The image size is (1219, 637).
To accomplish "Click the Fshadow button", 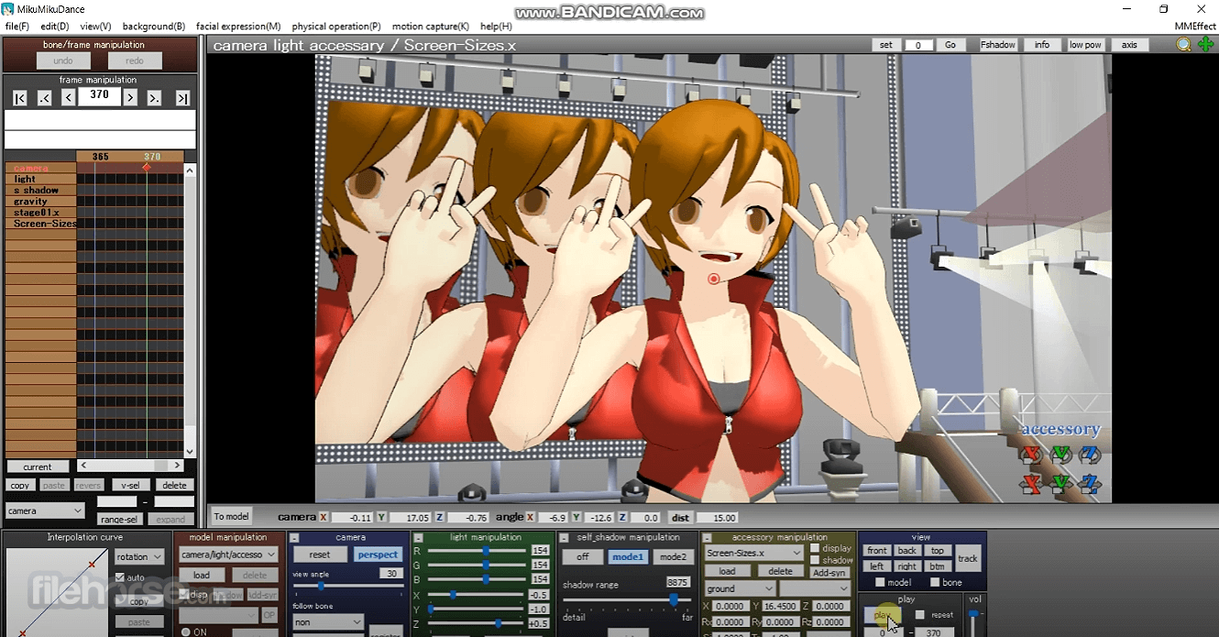I will [998, 45].
